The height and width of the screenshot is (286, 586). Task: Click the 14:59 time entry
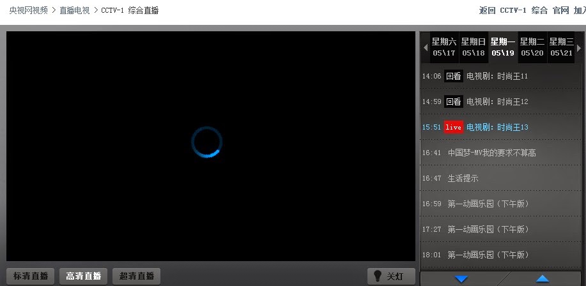click(431, 102)
